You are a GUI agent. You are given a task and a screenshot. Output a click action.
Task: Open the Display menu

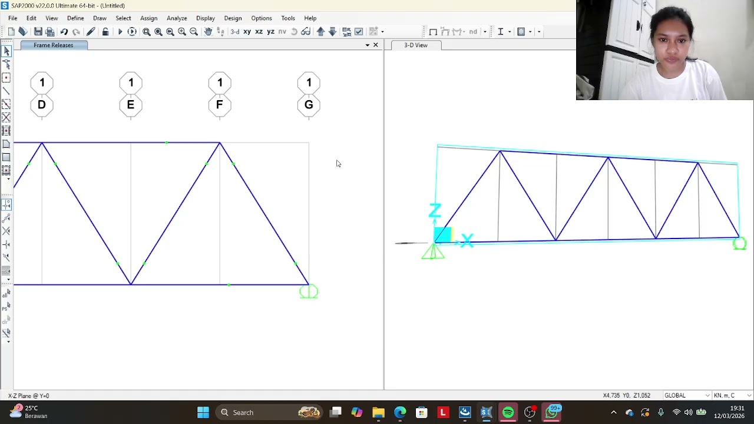[206, 18]
